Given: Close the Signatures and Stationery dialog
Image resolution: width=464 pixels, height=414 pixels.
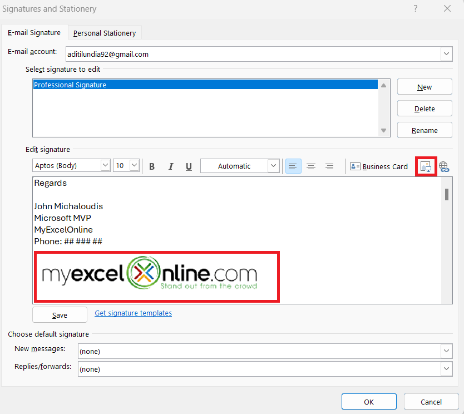Looking at the screenshot, I should 447,8.
